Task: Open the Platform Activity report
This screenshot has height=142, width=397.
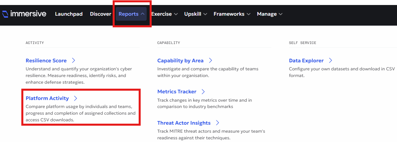Action: coord(47,98)
